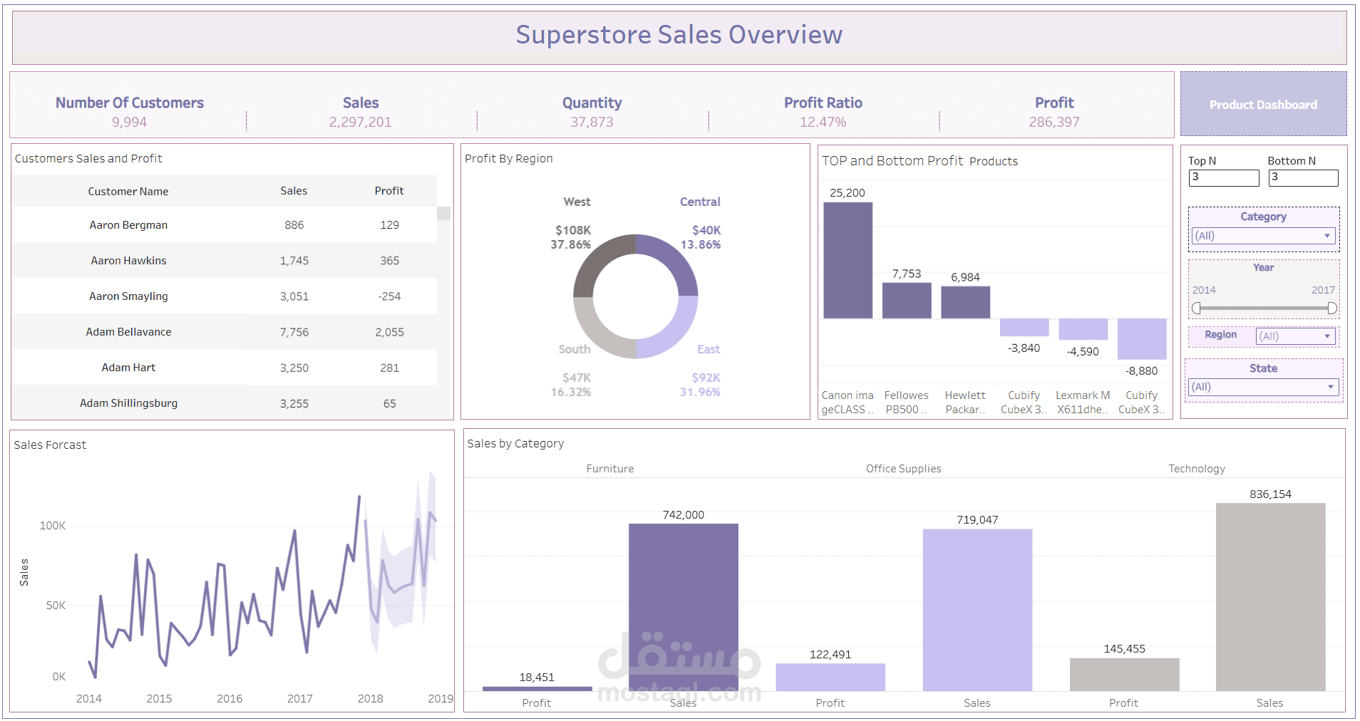Click the Furniture Profit bar 18,451
Screen dimensions: 1360x721
click(537, 689)
